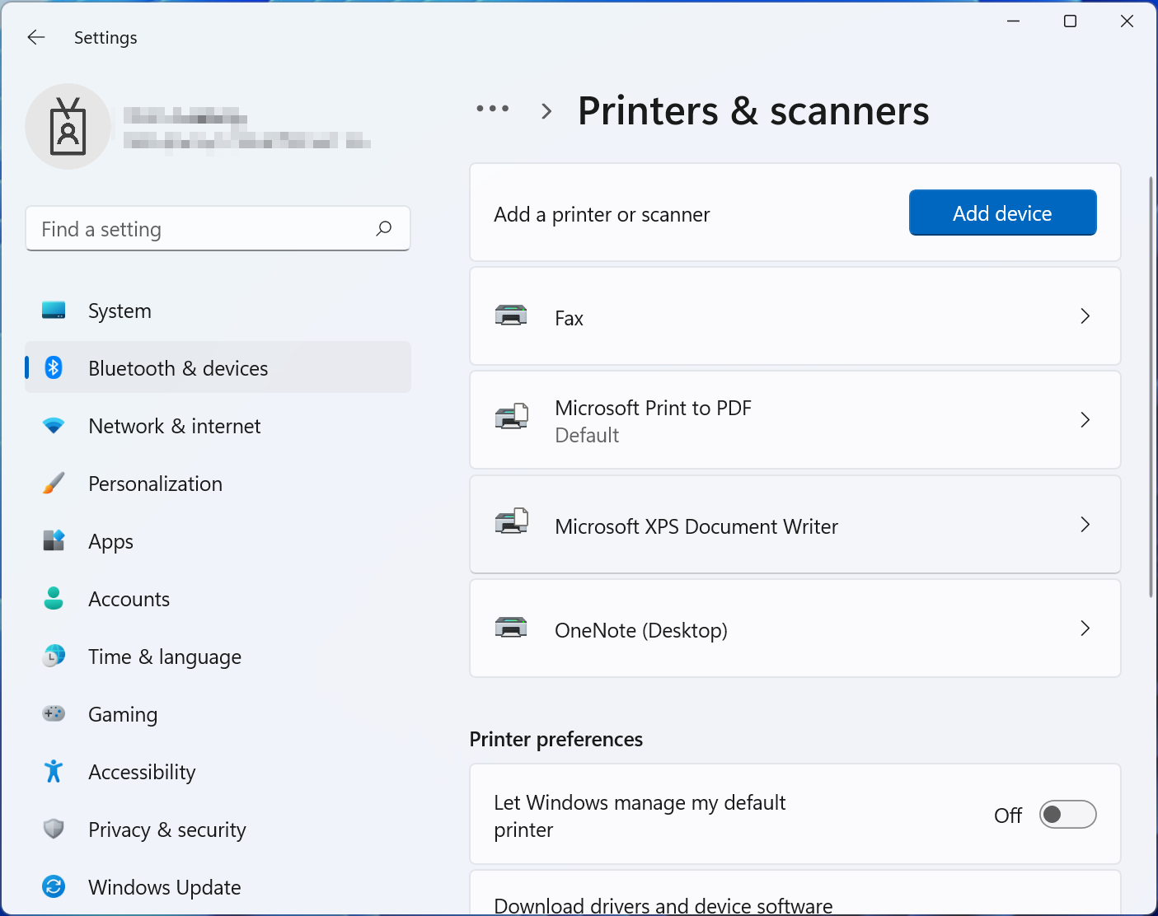
Task: Click the Microsoft XPS Document Writer label
Action: pos(696,526)
